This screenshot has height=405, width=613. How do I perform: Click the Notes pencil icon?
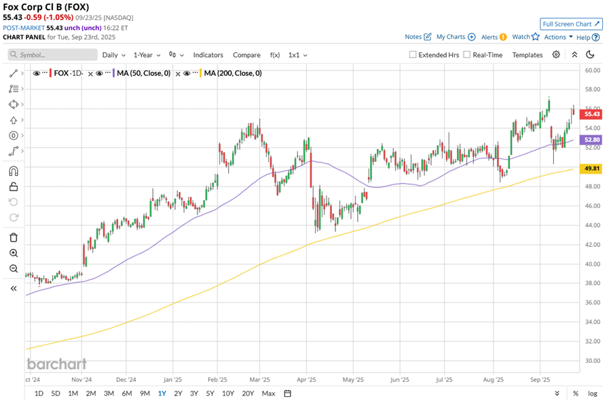[428, 37]
